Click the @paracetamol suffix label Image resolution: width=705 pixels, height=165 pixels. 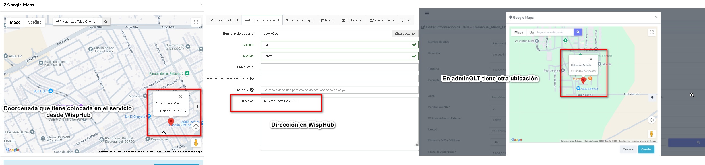(405, 34)
